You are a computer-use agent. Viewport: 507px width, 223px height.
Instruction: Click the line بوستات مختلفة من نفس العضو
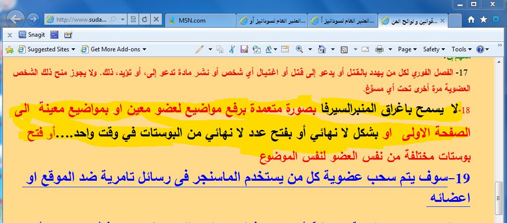(x=365, y=158)
